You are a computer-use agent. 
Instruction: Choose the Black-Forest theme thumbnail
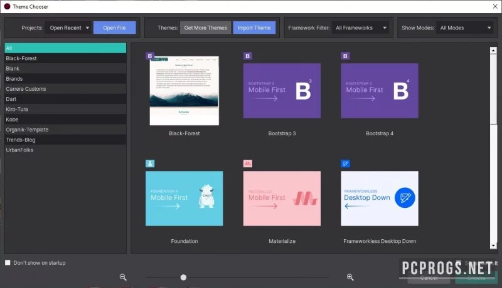tap(184, 91)
